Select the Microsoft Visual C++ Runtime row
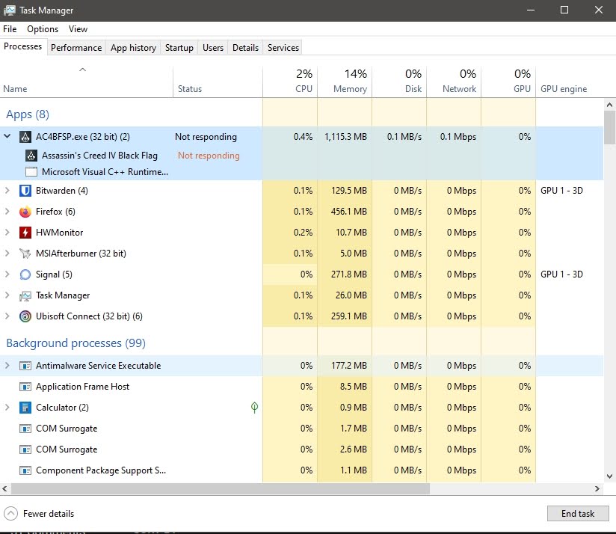The height and width of the screenshot is (534, 616). (x=105, y=172)
